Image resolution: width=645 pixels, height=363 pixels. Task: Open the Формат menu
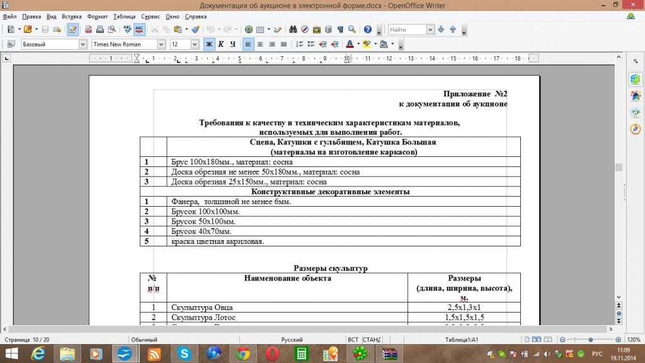point(98,16)
